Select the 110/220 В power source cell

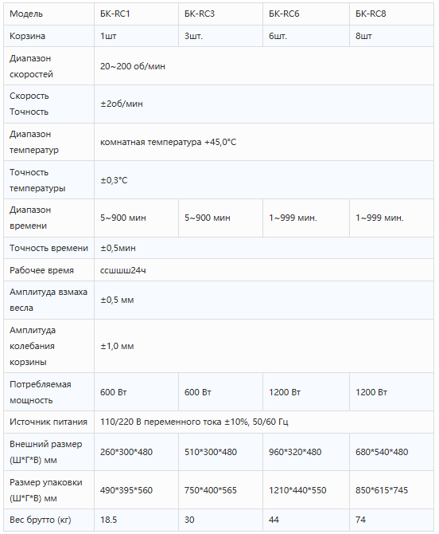tap(264, 422)
